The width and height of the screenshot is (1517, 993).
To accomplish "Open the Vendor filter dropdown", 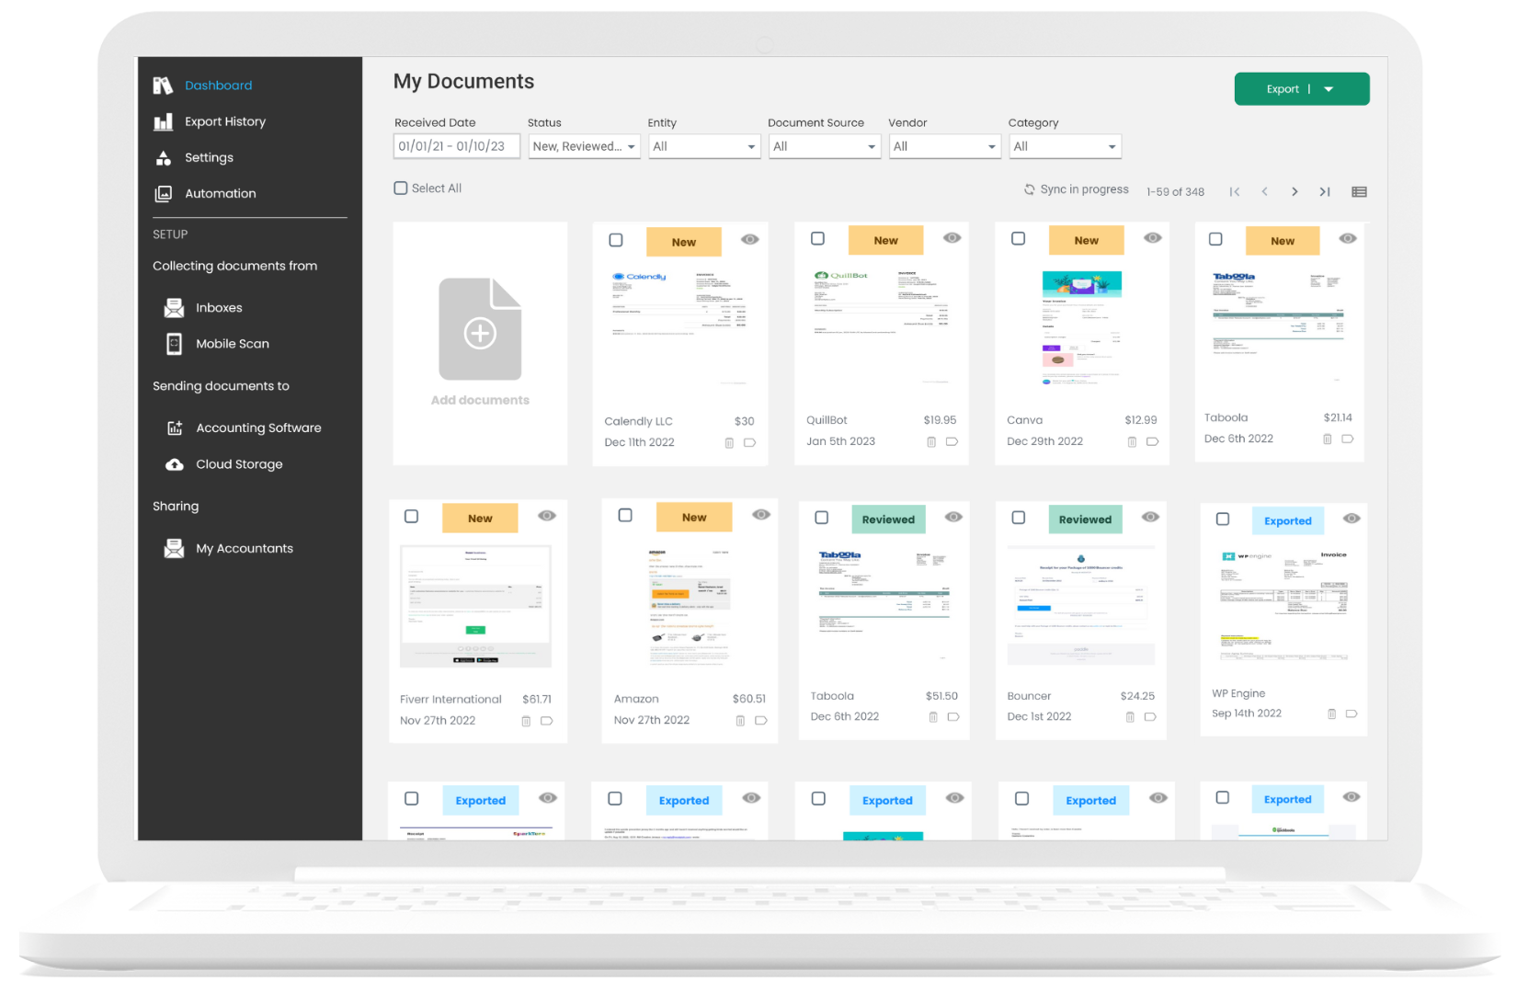I will point(944,146).
